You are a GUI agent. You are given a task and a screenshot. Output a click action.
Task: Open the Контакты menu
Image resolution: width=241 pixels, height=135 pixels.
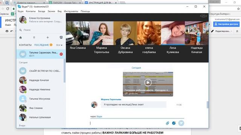click(31, 11)
